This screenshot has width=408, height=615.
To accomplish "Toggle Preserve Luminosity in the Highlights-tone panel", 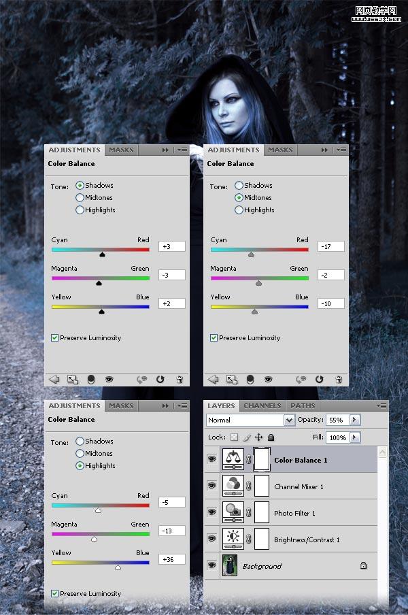I will point(55,593).
